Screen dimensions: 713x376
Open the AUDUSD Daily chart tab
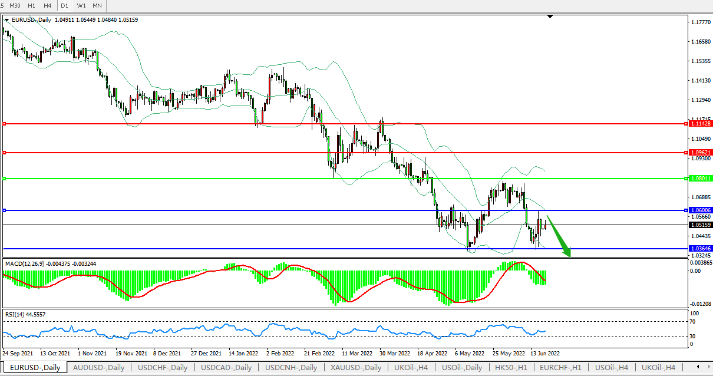tap(98, 368)
